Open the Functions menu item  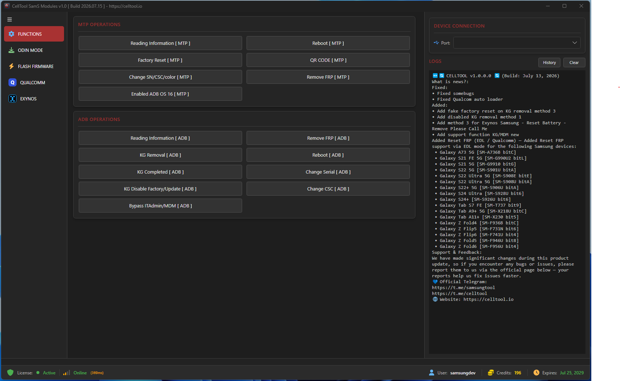tap(34, 34)
